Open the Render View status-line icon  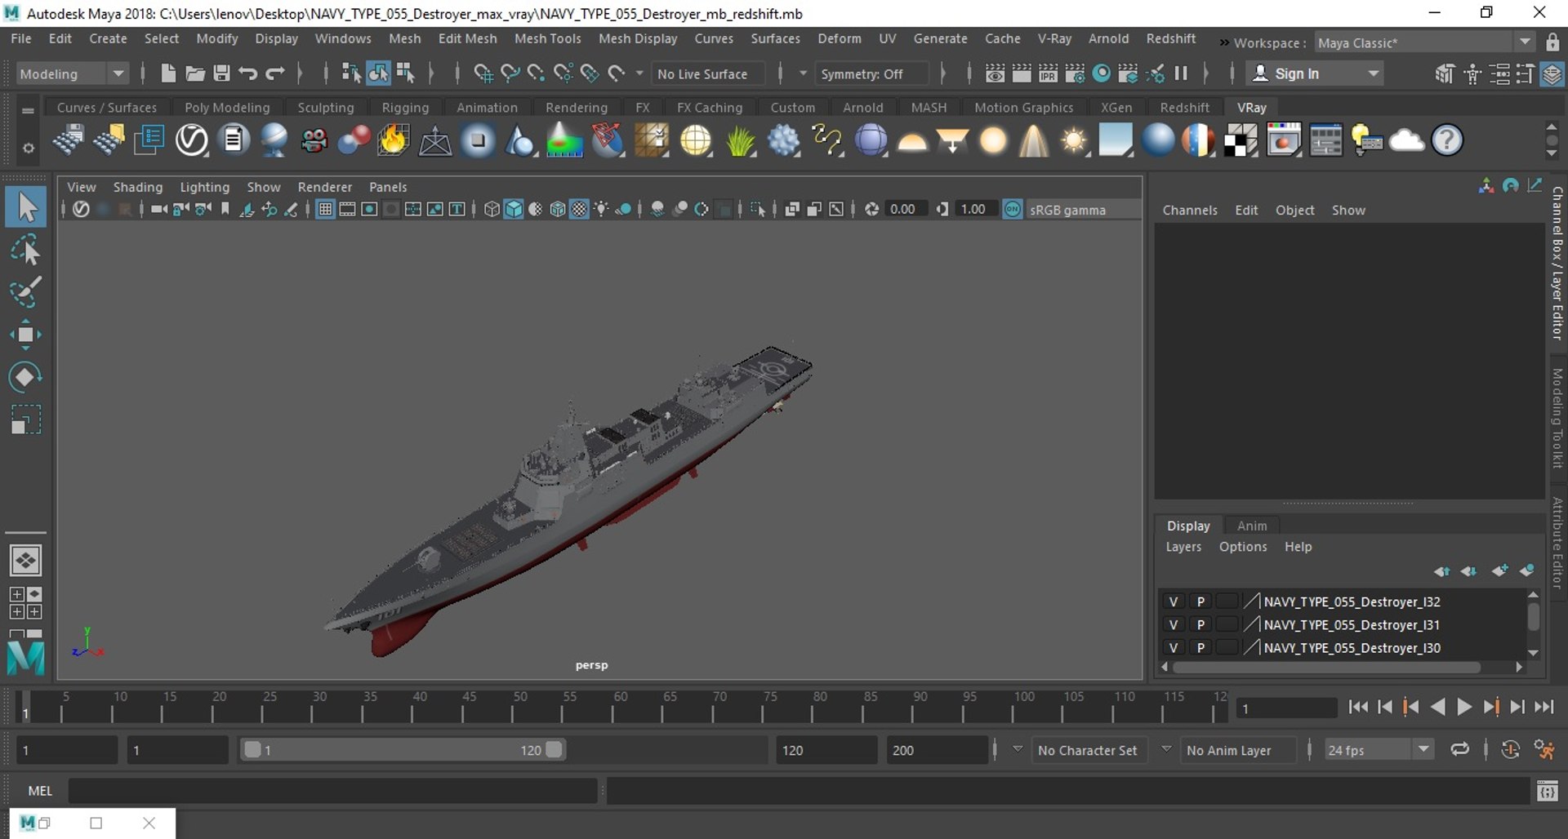(x=995, y=73)
